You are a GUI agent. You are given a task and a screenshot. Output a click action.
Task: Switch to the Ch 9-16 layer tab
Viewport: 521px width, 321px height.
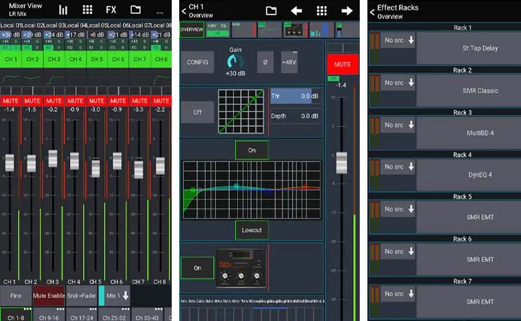pos(49,314)
